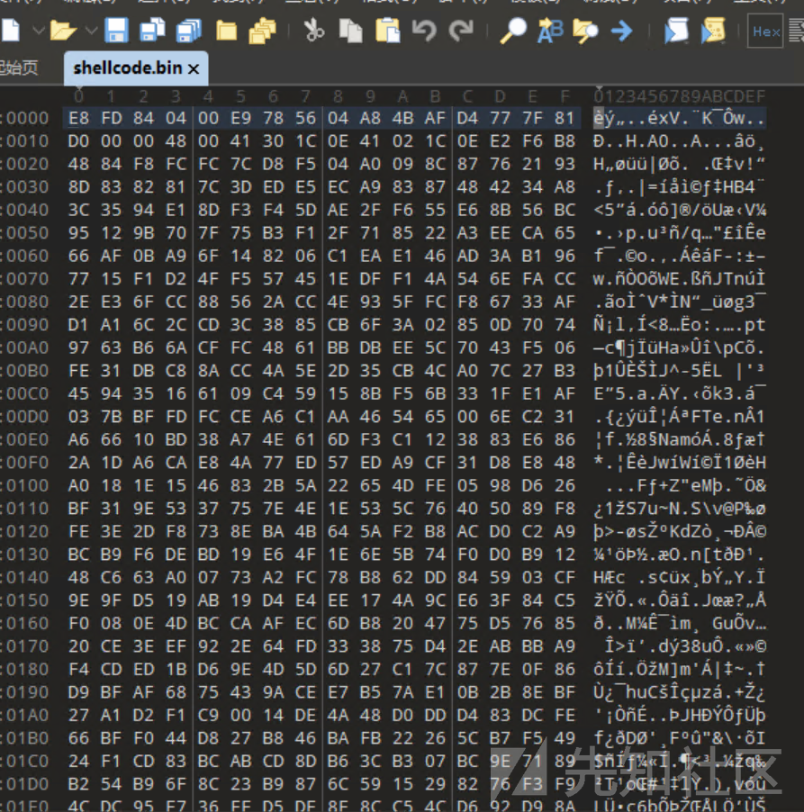Close the file with the single folder icon

226,31
